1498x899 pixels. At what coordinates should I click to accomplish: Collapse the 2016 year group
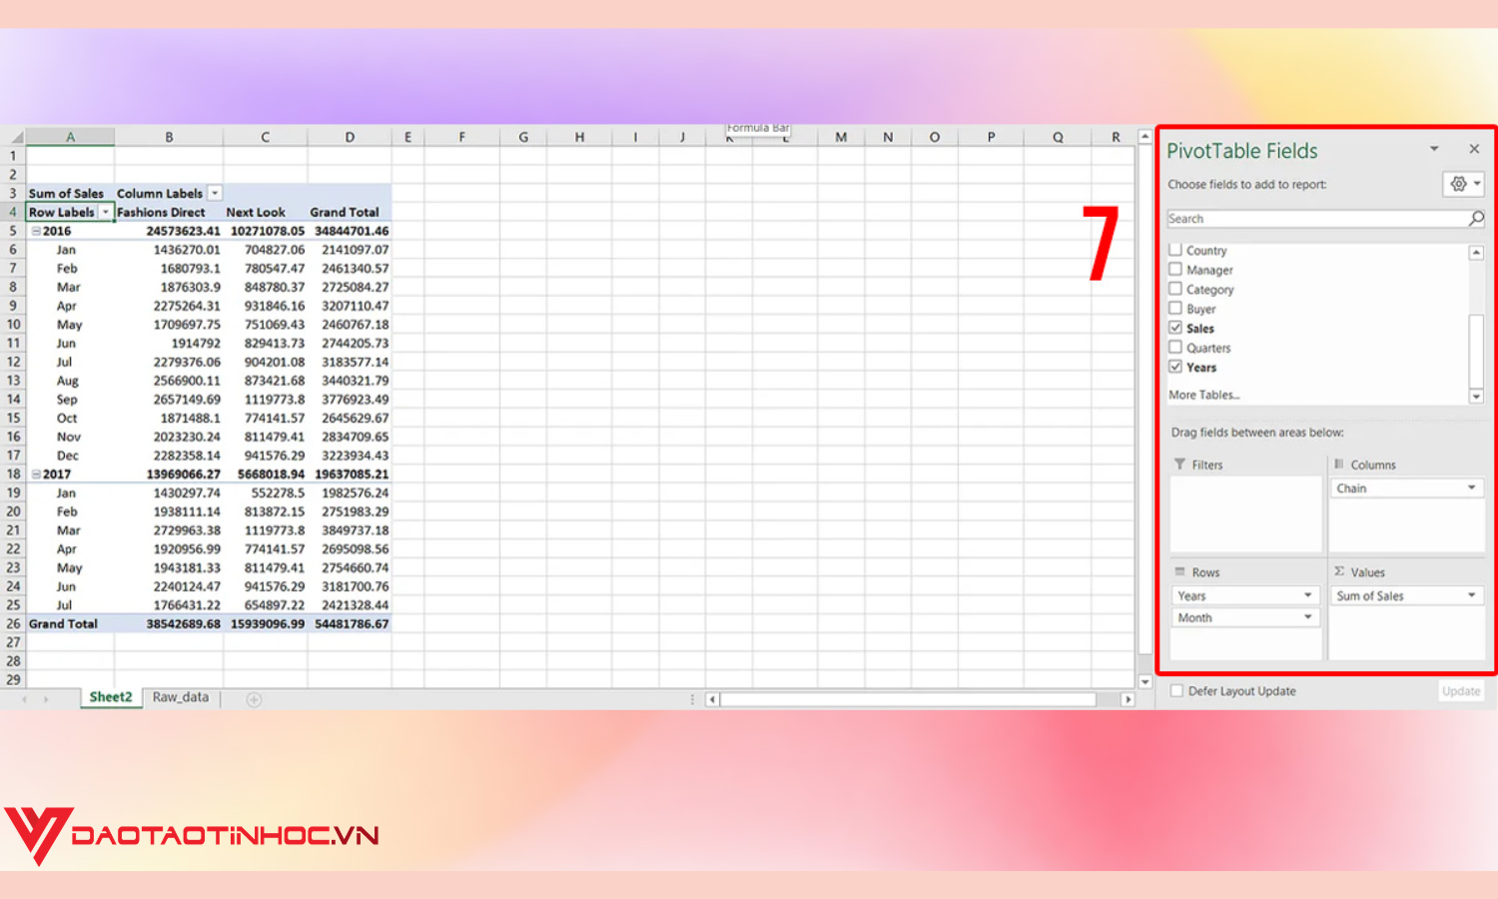(x=36, y=231)
